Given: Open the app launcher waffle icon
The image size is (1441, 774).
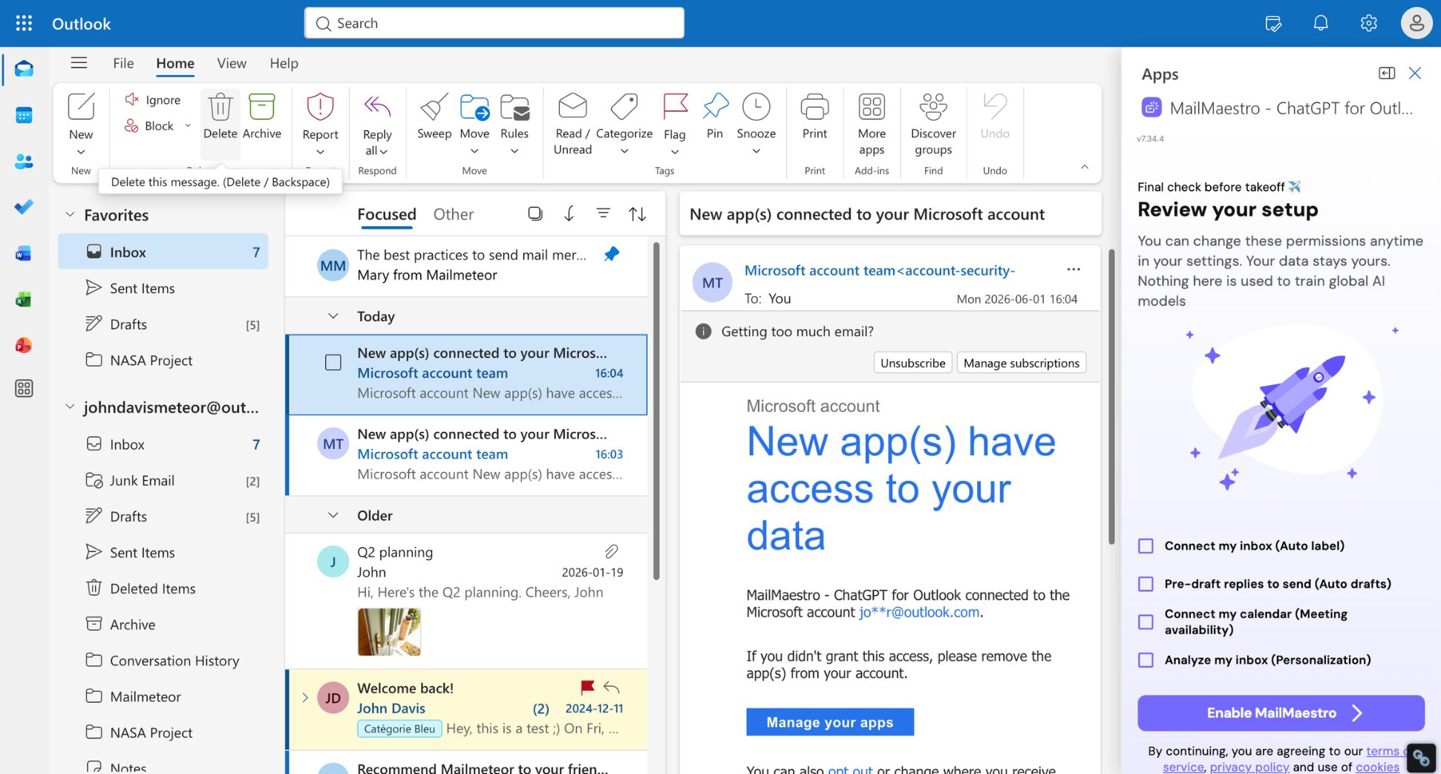Looking at the screenshot, I should click(x=24, y=23).
